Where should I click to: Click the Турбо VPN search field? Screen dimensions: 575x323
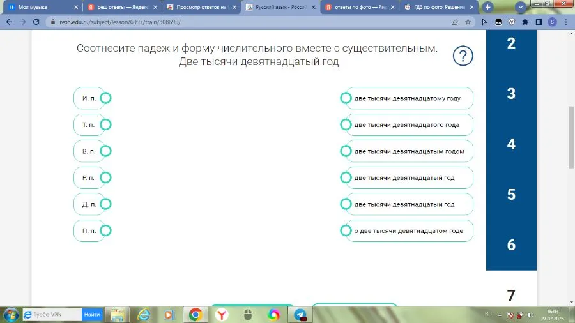52,315
